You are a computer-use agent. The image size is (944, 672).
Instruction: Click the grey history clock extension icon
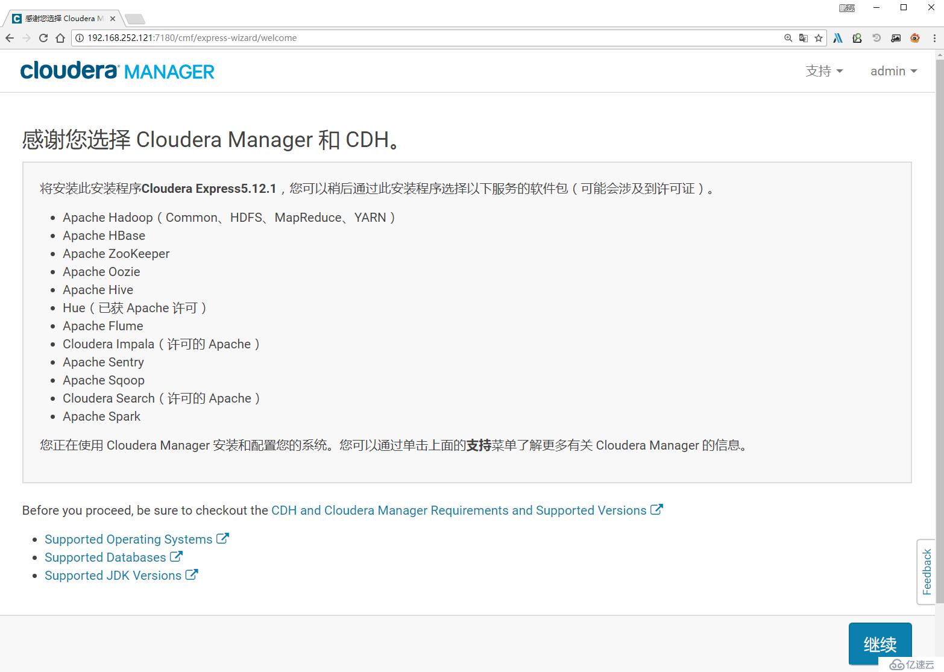pyautogui.click(x=876, y=38)
